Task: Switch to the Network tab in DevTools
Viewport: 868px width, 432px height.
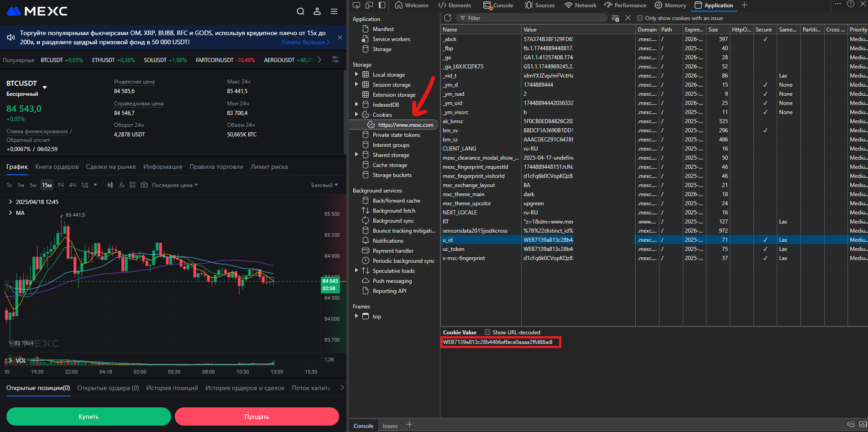Action: [x=580, y=5]
